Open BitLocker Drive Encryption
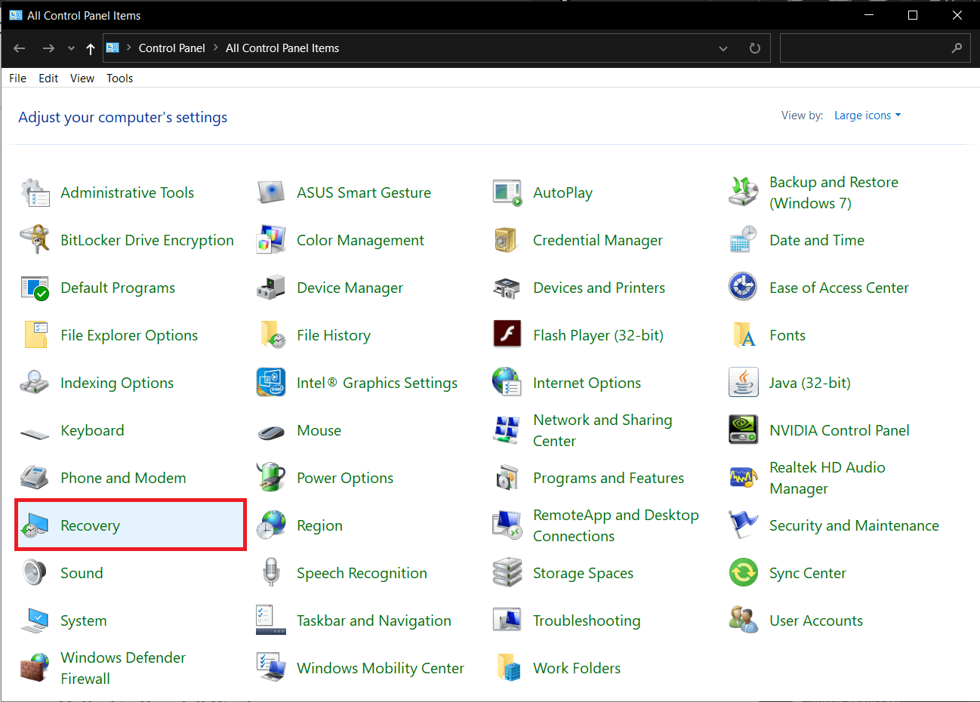The width and height of the screenshot is (980, 702). 147,240
